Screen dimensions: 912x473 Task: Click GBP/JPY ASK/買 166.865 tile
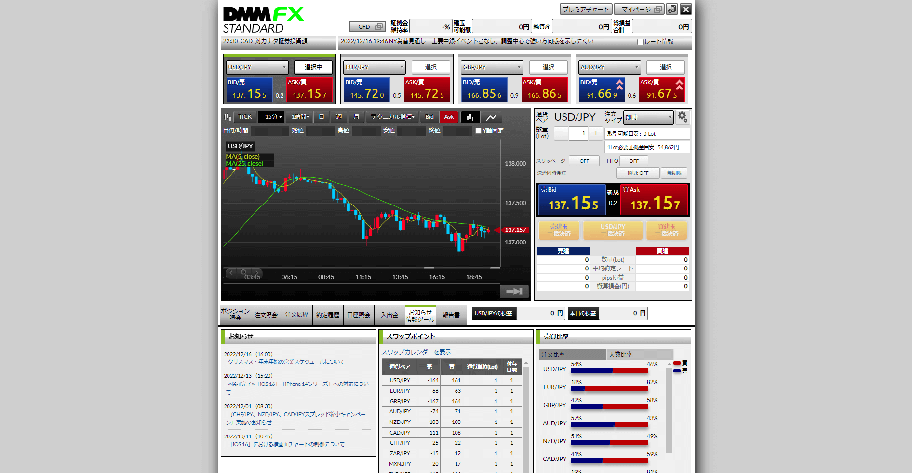(x=544, y=90)
